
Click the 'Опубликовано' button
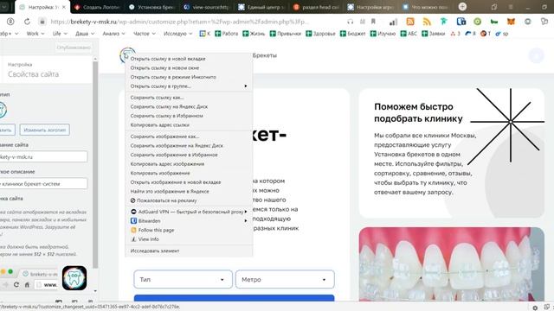74,48
